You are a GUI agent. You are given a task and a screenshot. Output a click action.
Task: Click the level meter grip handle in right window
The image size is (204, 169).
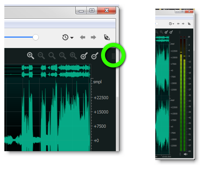pyautogui.click(x=179, y=32)
